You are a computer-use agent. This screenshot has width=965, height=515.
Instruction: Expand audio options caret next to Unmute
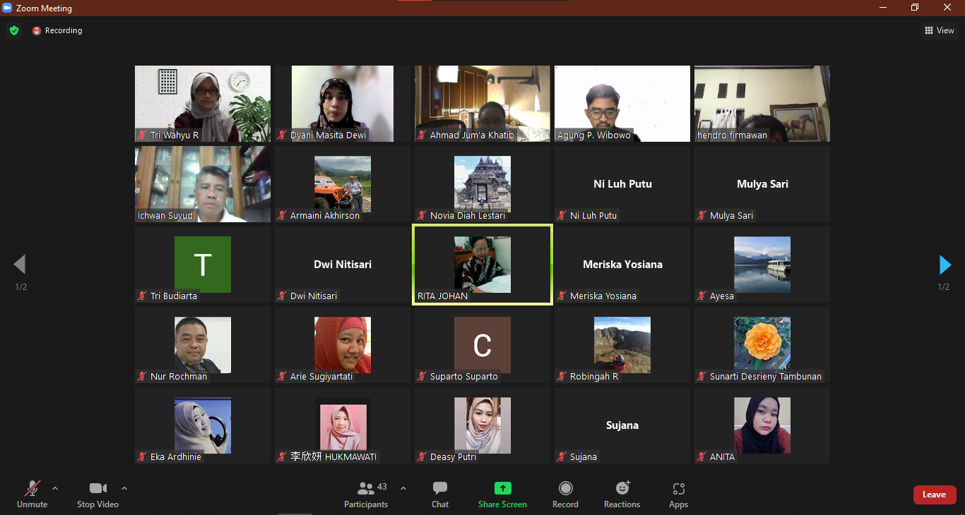(x=55, y=487)
